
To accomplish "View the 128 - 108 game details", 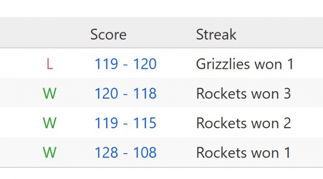I will coord(125,152).
